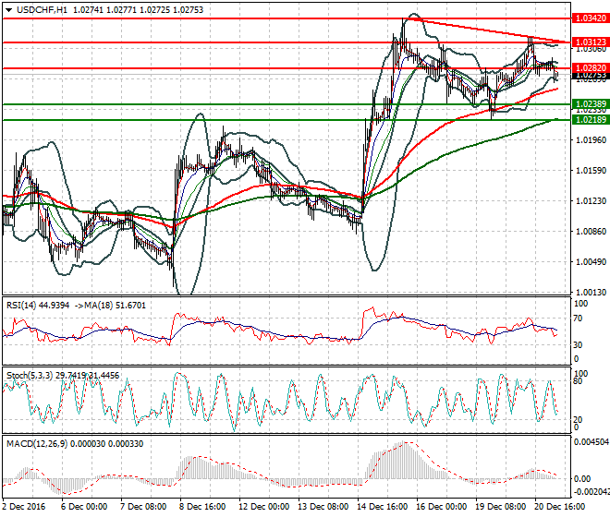Click the 1.02820 red level label
The width and height of the screenshot is (610, 517).
pos(591,68)
